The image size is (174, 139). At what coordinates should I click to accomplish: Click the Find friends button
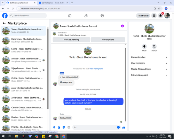[143, 16]
